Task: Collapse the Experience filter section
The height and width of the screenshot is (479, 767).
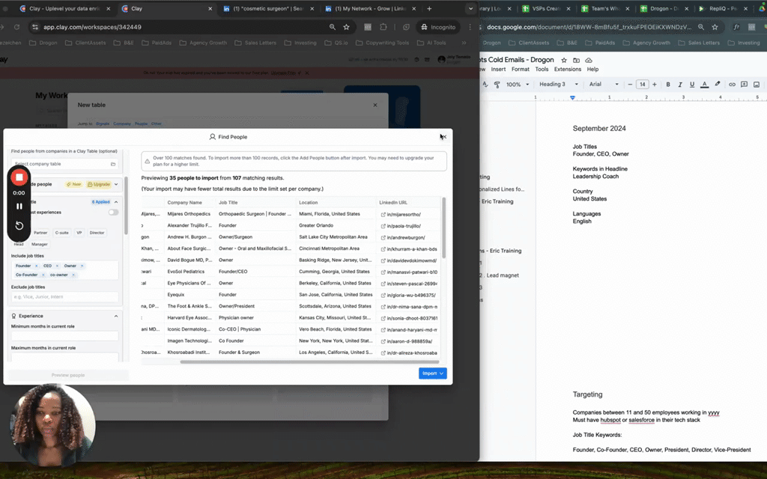Action: tap(116, 316)
